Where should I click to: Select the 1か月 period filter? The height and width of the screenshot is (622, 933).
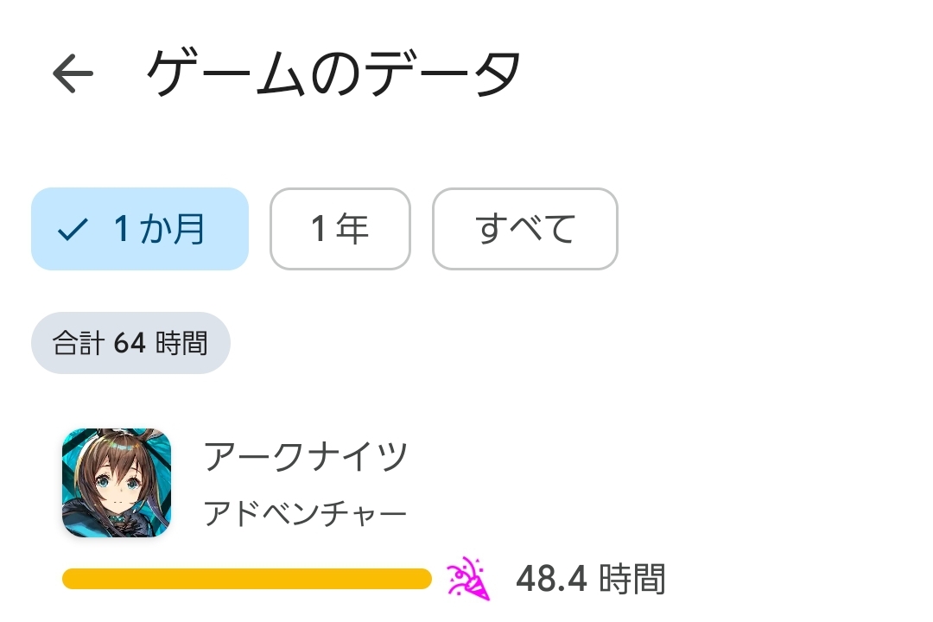pyautogui.click(x=140, y=229)
